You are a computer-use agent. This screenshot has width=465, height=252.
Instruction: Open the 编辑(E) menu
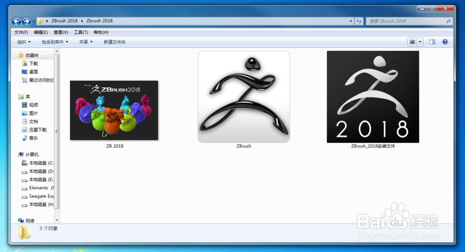pyautogui.click(x=40, y=32)
